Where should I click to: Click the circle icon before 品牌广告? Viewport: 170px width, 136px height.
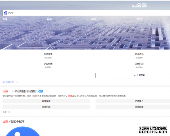(x=4, y=82)
